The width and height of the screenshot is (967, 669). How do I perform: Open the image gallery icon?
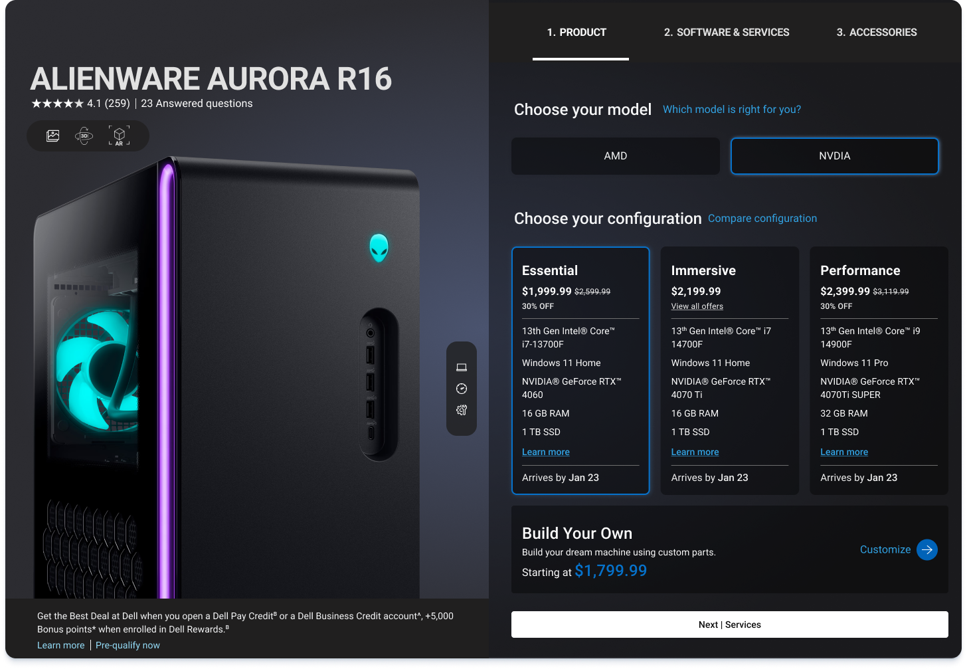pyautogui.click(x=53, y=136)
